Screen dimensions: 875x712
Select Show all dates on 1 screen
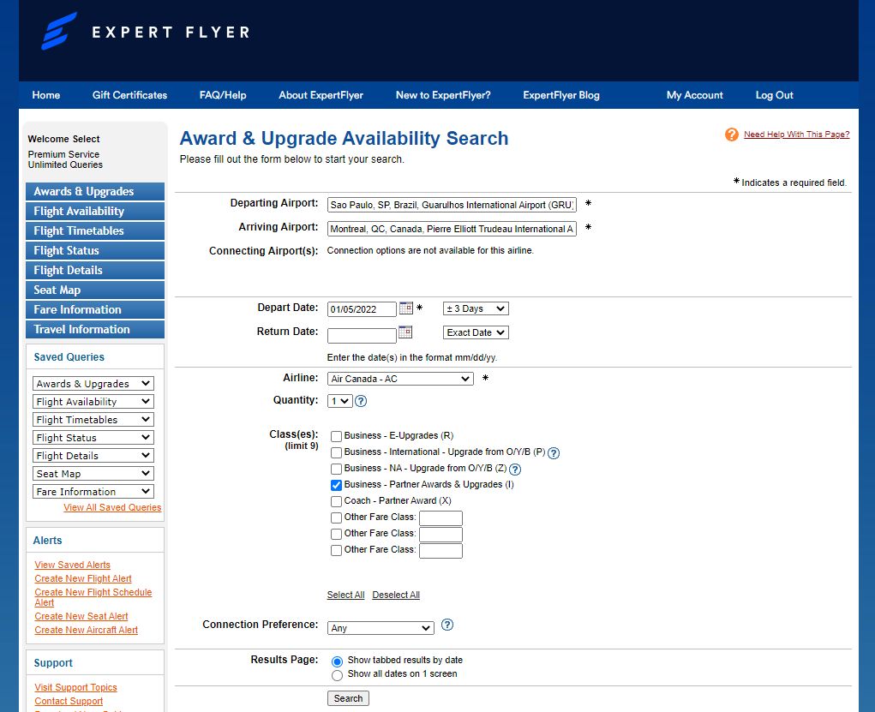coord(337,676)
